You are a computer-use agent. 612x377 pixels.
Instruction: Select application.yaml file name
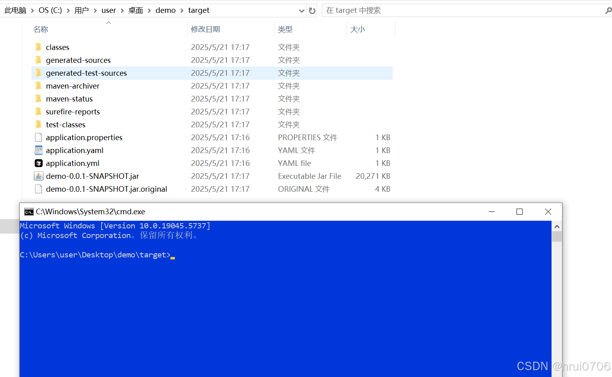[x=75, y=150]
